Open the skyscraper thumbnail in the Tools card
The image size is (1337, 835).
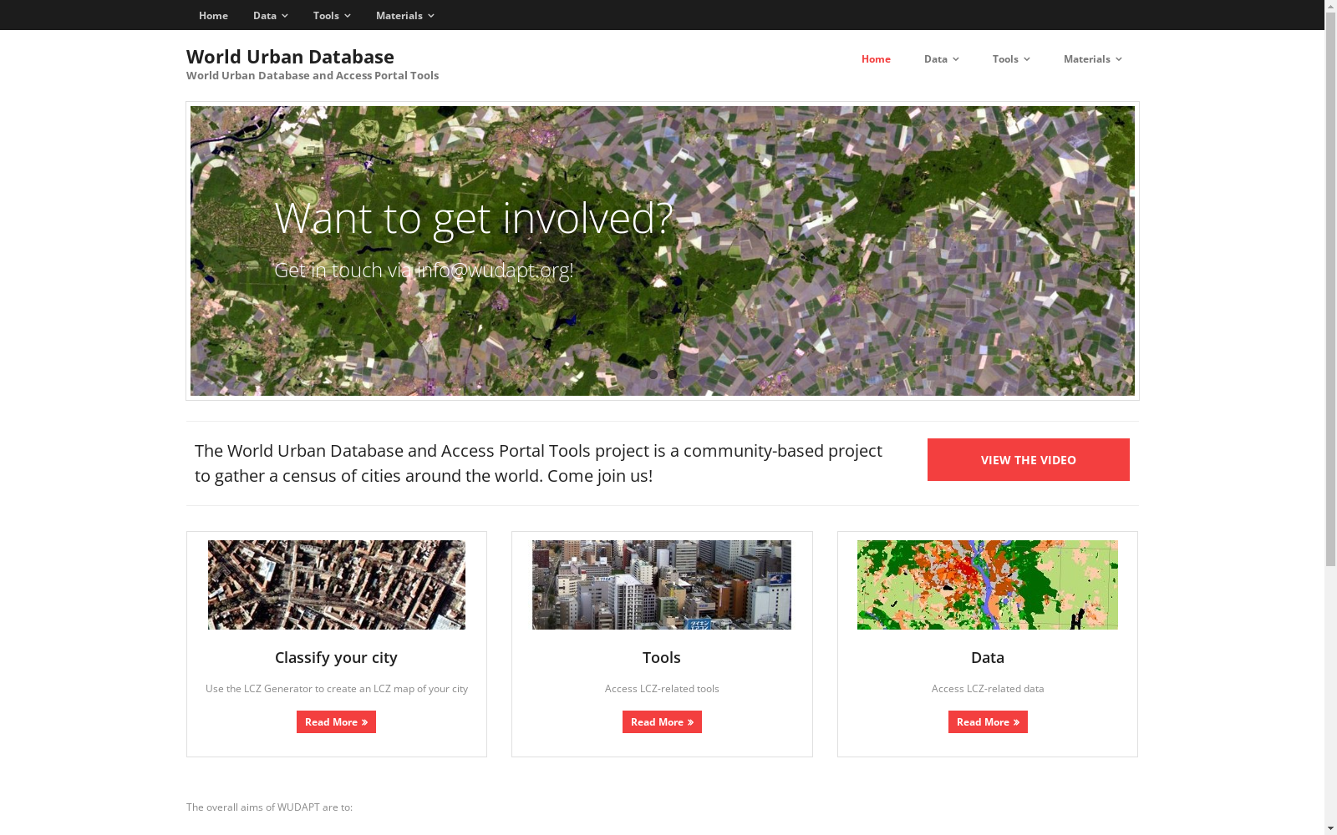(662, 584)
